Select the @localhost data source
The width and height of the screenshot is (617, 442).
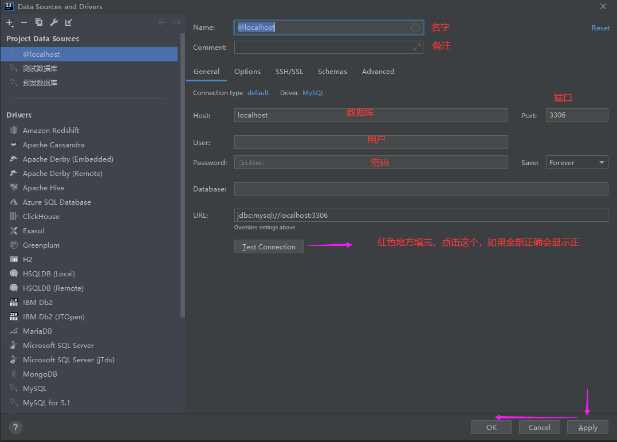[89, 54]
